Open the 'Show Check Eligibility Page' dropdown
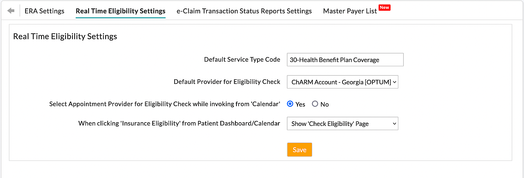Viewport: 524px width, 178px height. click(342, 124)
